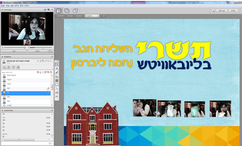Select participant חיה in list
The width and height of the screenshot is (242, 146).
tap(26, 97)
